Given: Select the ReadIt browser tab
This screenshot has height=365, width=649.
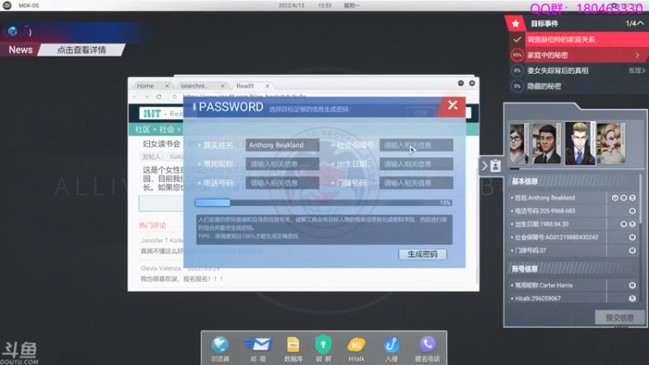Looking at the screenshot, I should [x=245, y=86].
